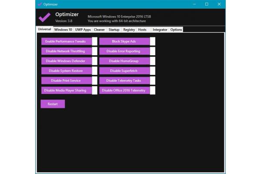The width and height of the screenshot is (261, 174).
Task: Click Microsoft Windows 10 Enterprise 2016 LTSB text
Action: coord(119,17)
